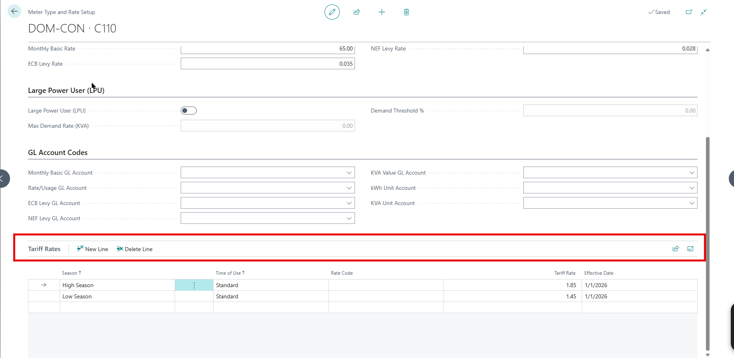This screenshot has height=358, width=734.
Task: Click the Demand Threshold % field
Action: [x=610, y=111]
